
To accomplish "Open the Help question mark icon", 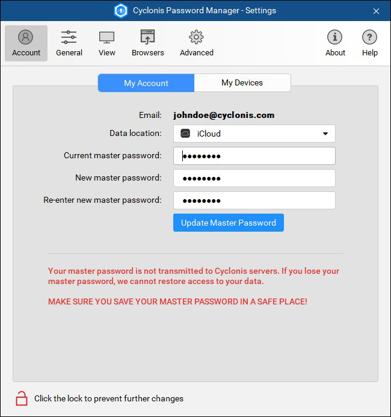I will click(369, 43).
